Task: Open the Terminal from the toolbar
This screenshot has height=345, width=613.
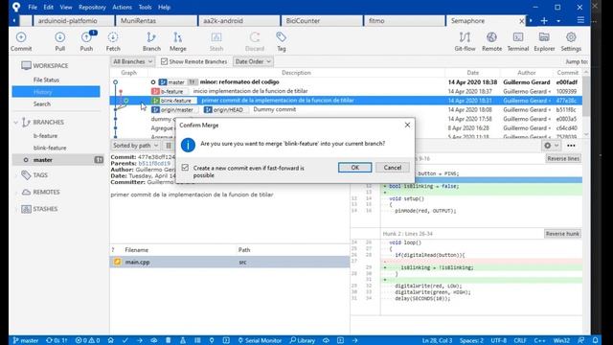Action: [518, 41]
